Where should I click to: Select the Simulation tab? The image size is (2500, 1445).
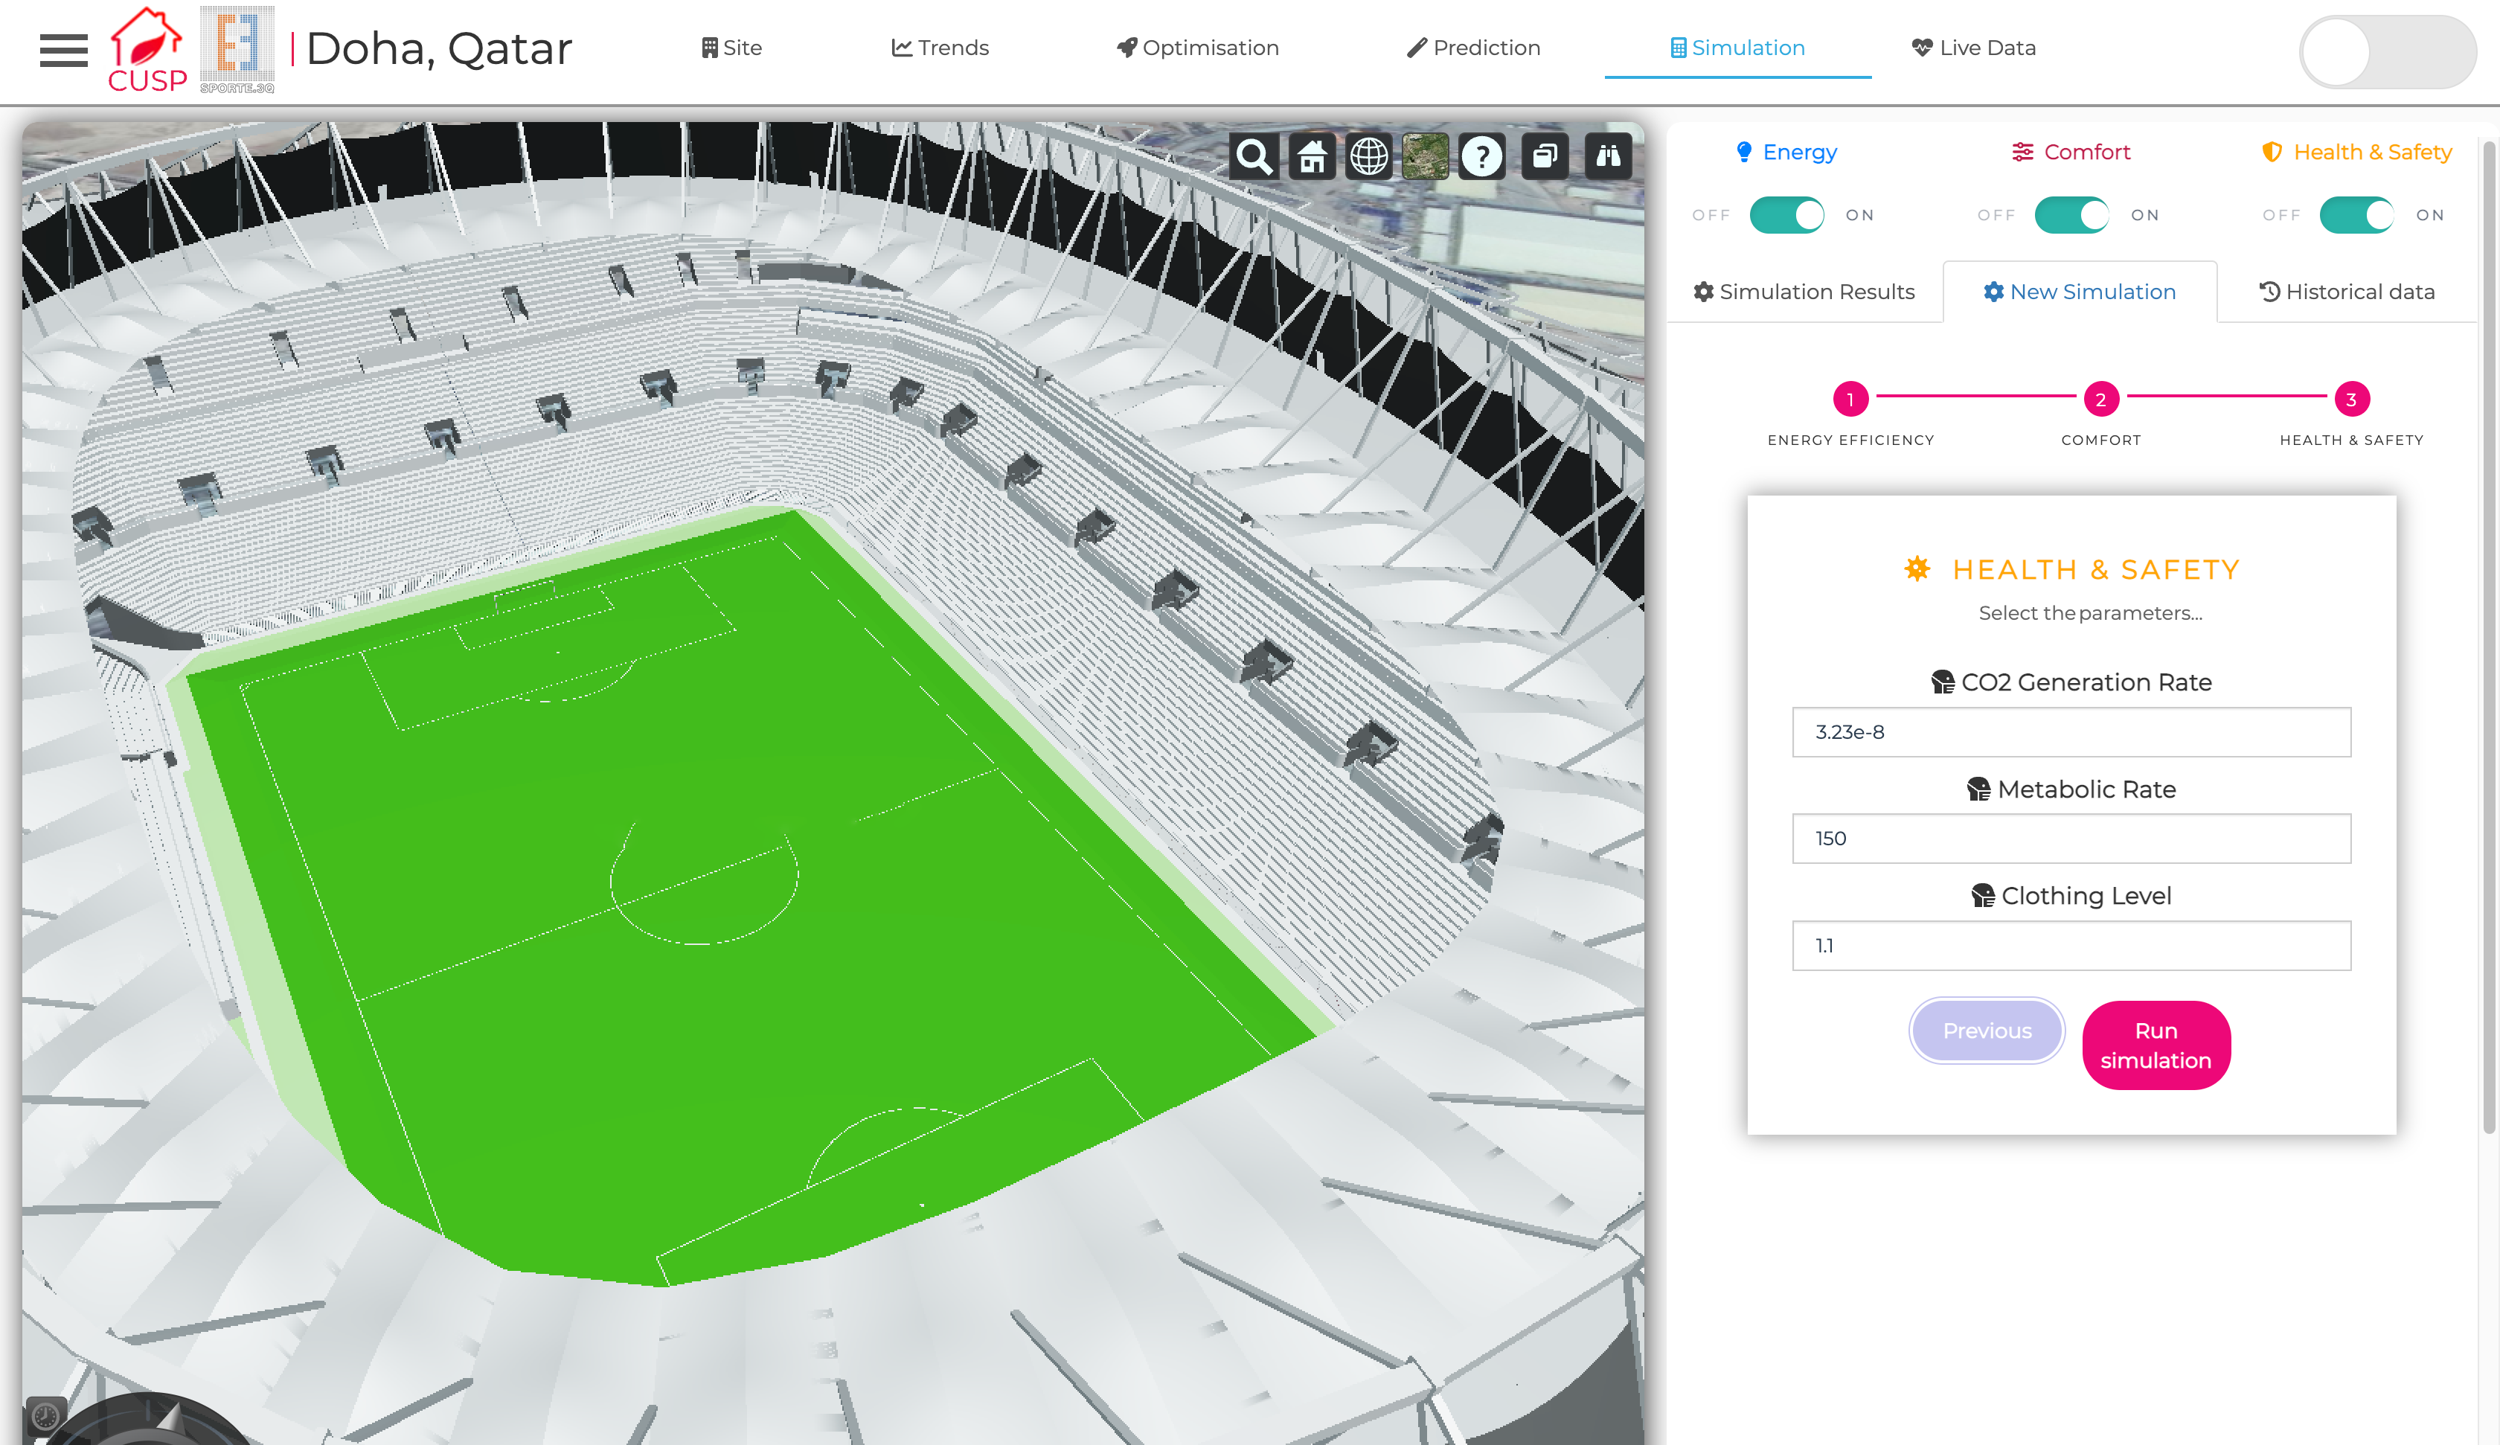[x=1737, y=48]
